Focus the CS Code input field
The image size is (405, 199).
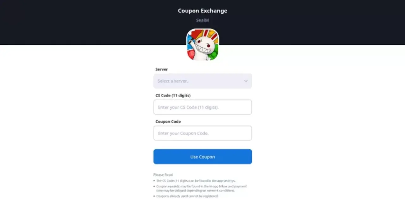[x=202, y=107]
